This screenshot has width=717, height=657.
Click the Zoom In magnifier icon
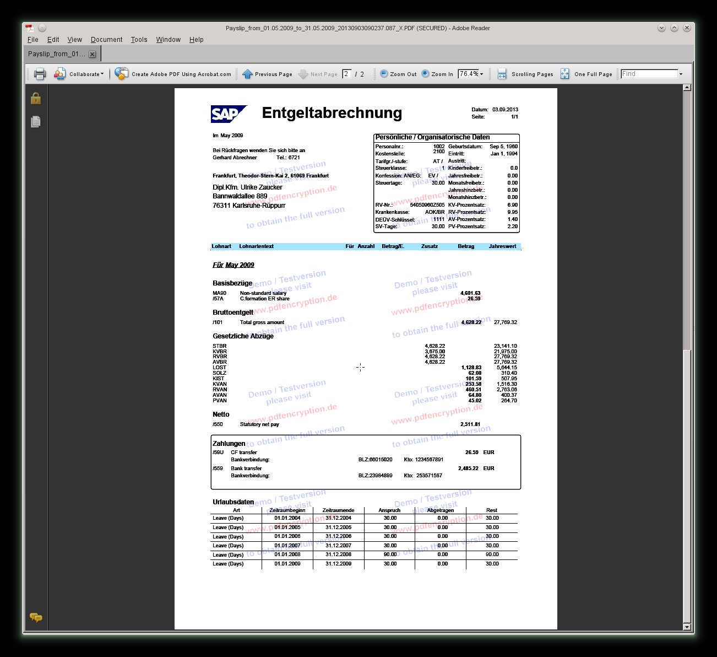click(425, 74)
